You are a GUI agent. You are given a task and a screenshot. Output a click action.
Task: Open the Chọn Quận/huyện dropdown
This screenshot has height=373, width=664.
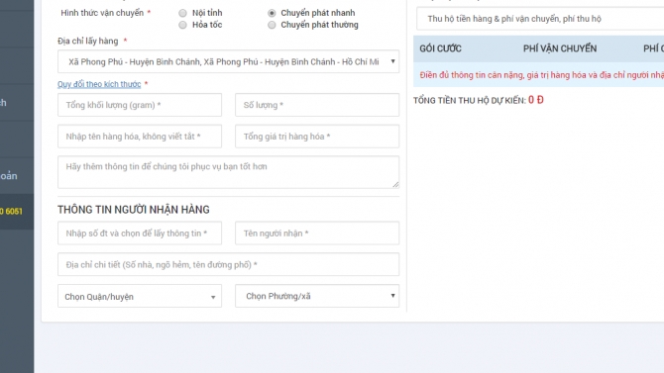point(140,296)
